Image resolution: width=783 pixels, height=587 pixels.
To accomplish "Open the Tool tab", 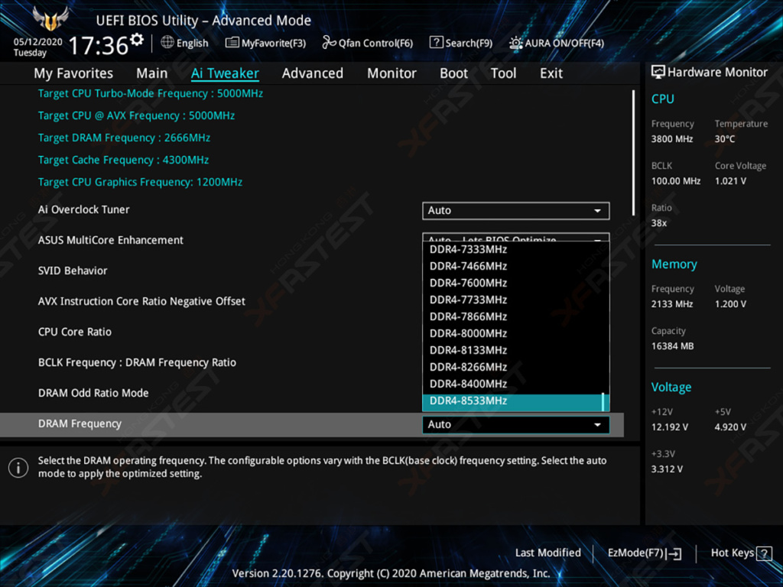I will (503, 73).
